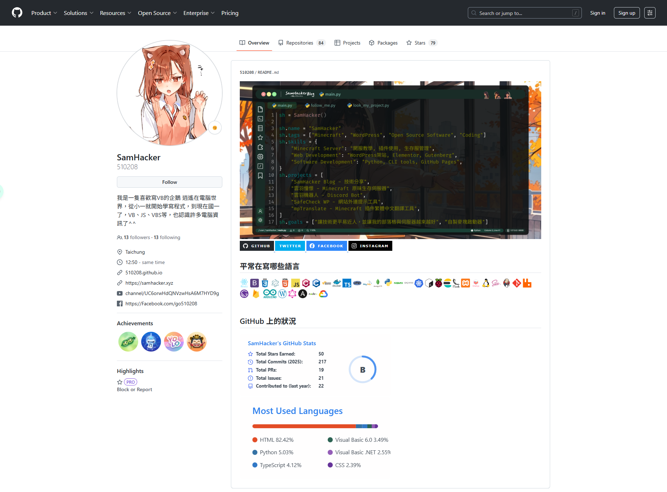667x492 pixels.
Task: Click the Arduino logo icon
Action: [x=270, y=294]
